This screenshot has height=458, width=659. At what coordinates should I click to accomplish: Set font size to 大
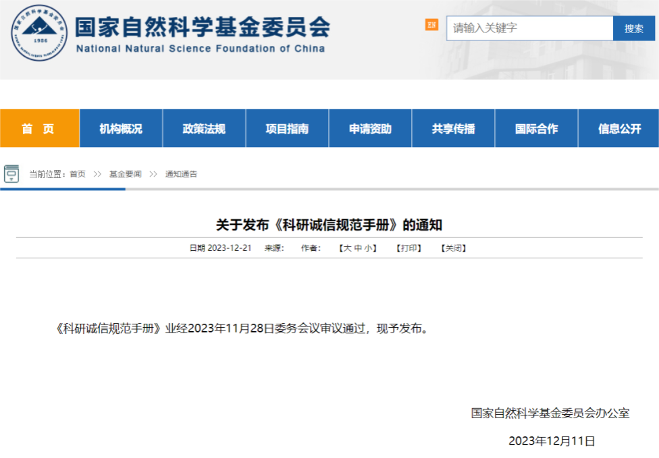pyautogui.click(x=348, y=248)
